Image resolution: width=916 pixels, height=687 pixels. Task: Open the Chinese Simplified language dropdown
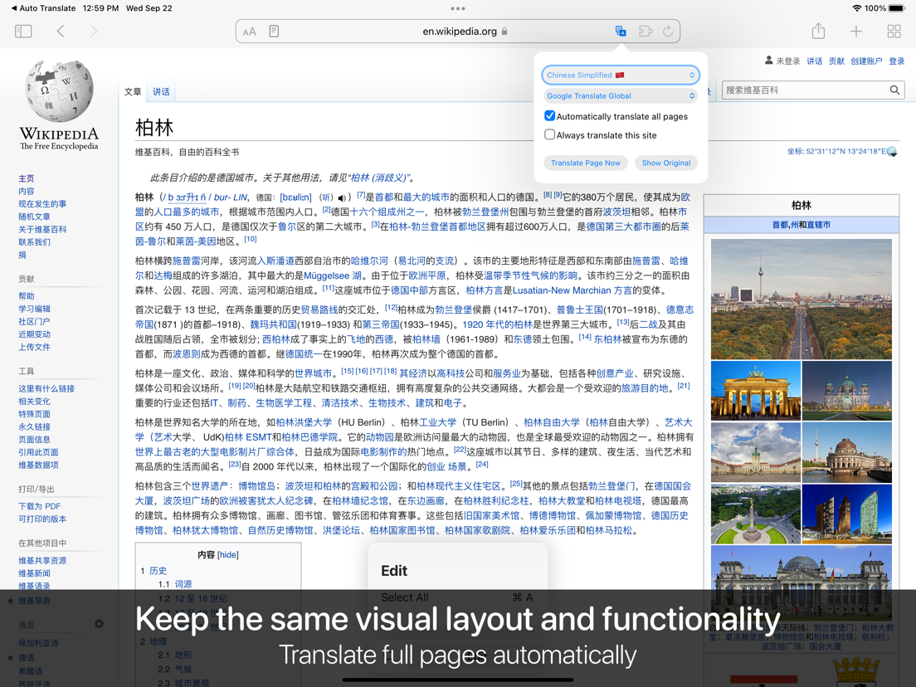(x=621, y=75)
